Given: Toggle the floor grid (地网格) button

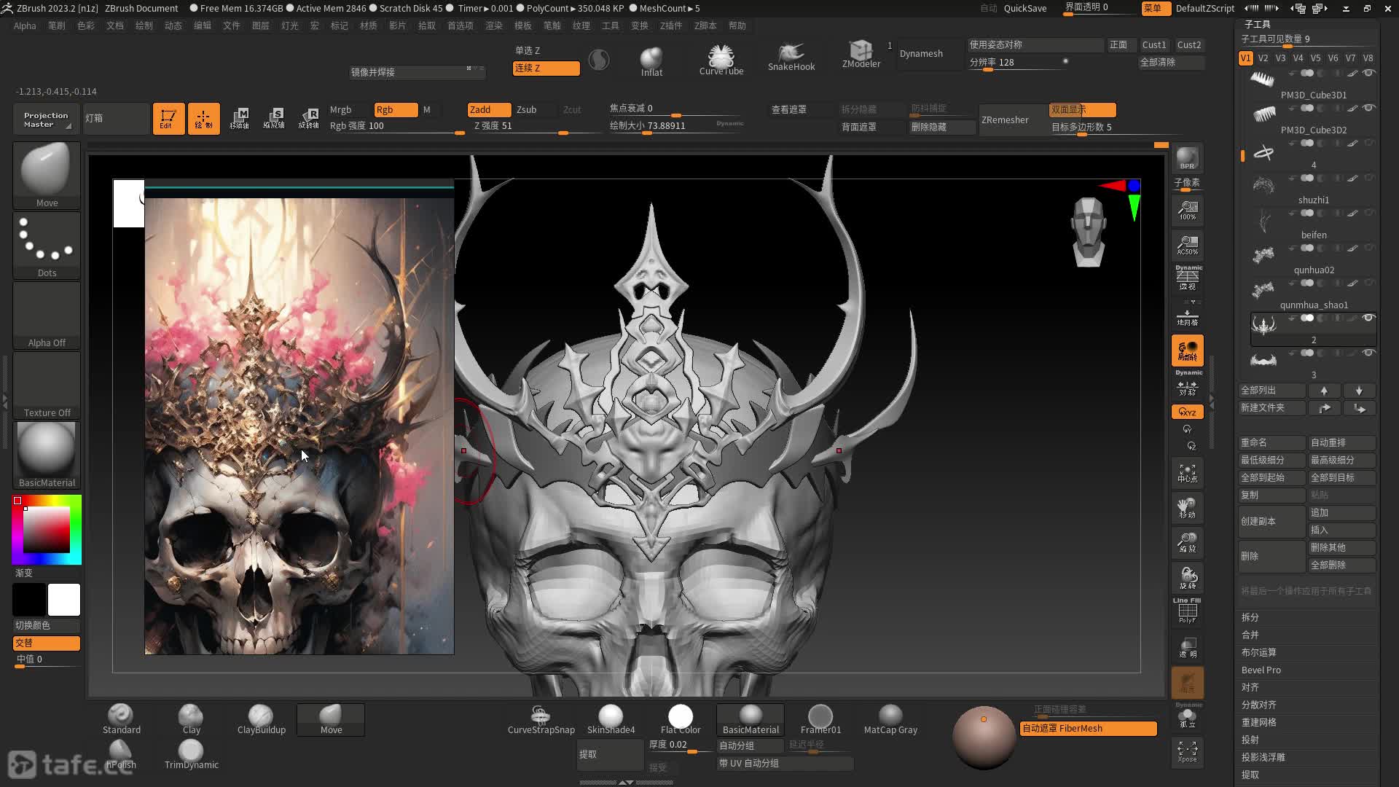Looking at the screenshot, I should [1187, 316].
